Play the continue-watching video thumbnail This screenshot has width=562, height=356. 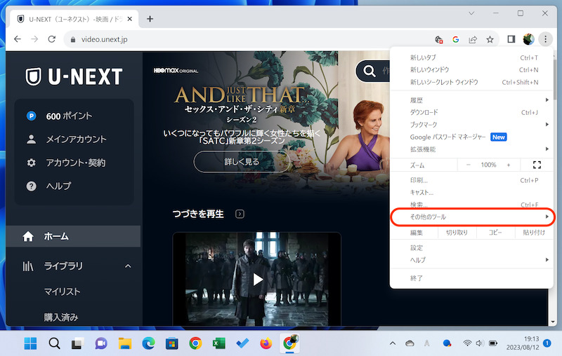pyautogui.click(x=257, y=279)
